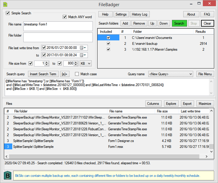Move search folder Up
The height and width of the screenshot is (183, 218).
click(152, 23)
